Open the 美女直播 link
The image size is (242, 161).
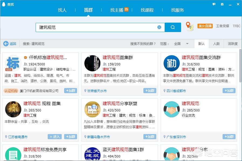(x=205, y=26)
